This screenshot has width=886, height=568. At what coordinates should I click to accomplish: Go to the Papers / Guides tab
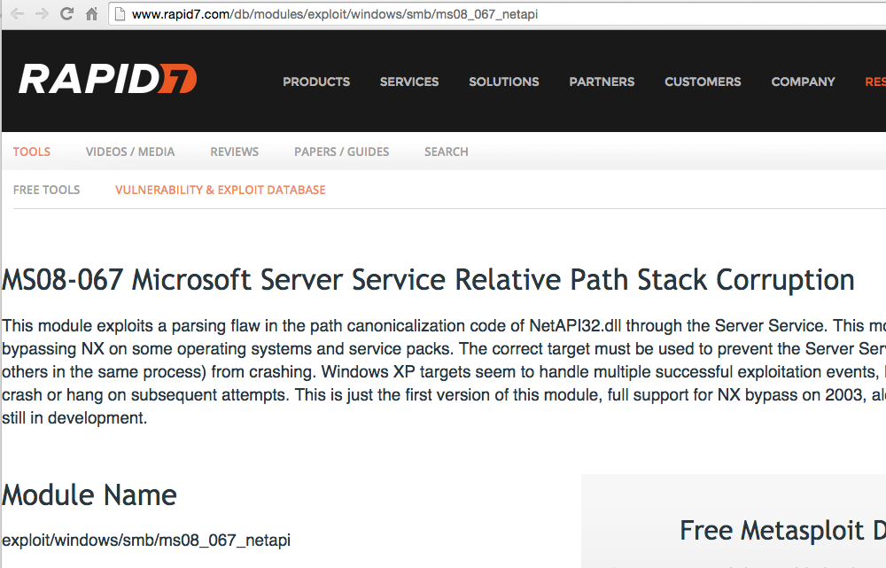coord(342,152)
